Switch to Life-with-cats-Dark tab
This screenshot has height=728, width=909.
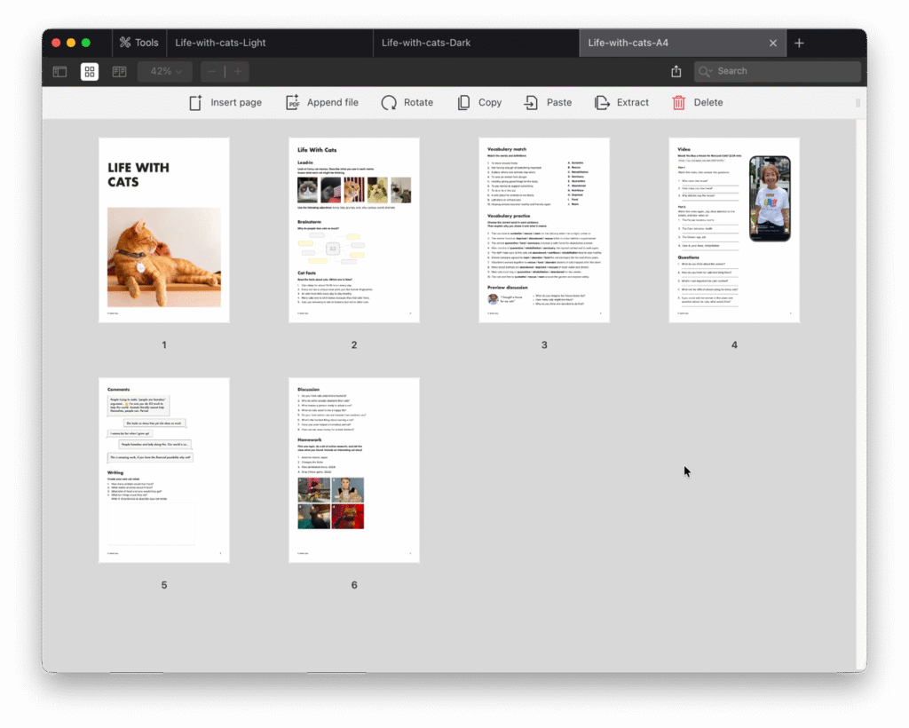[x=426, y=43]
